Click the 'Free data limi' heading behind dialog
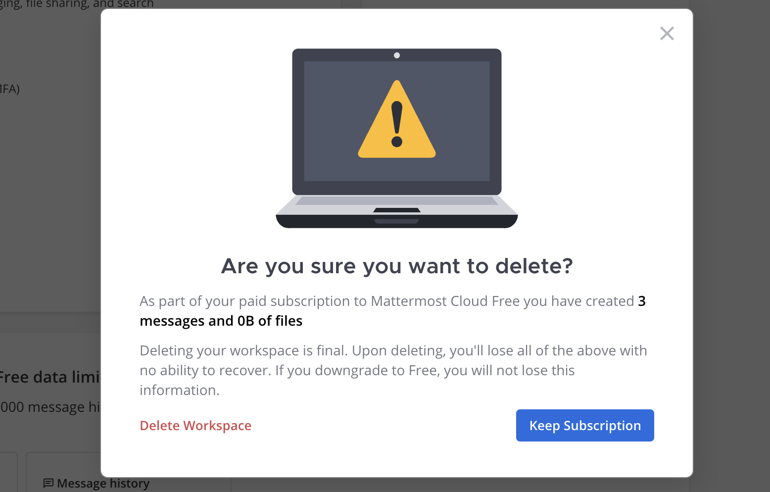 click(49, 377)
